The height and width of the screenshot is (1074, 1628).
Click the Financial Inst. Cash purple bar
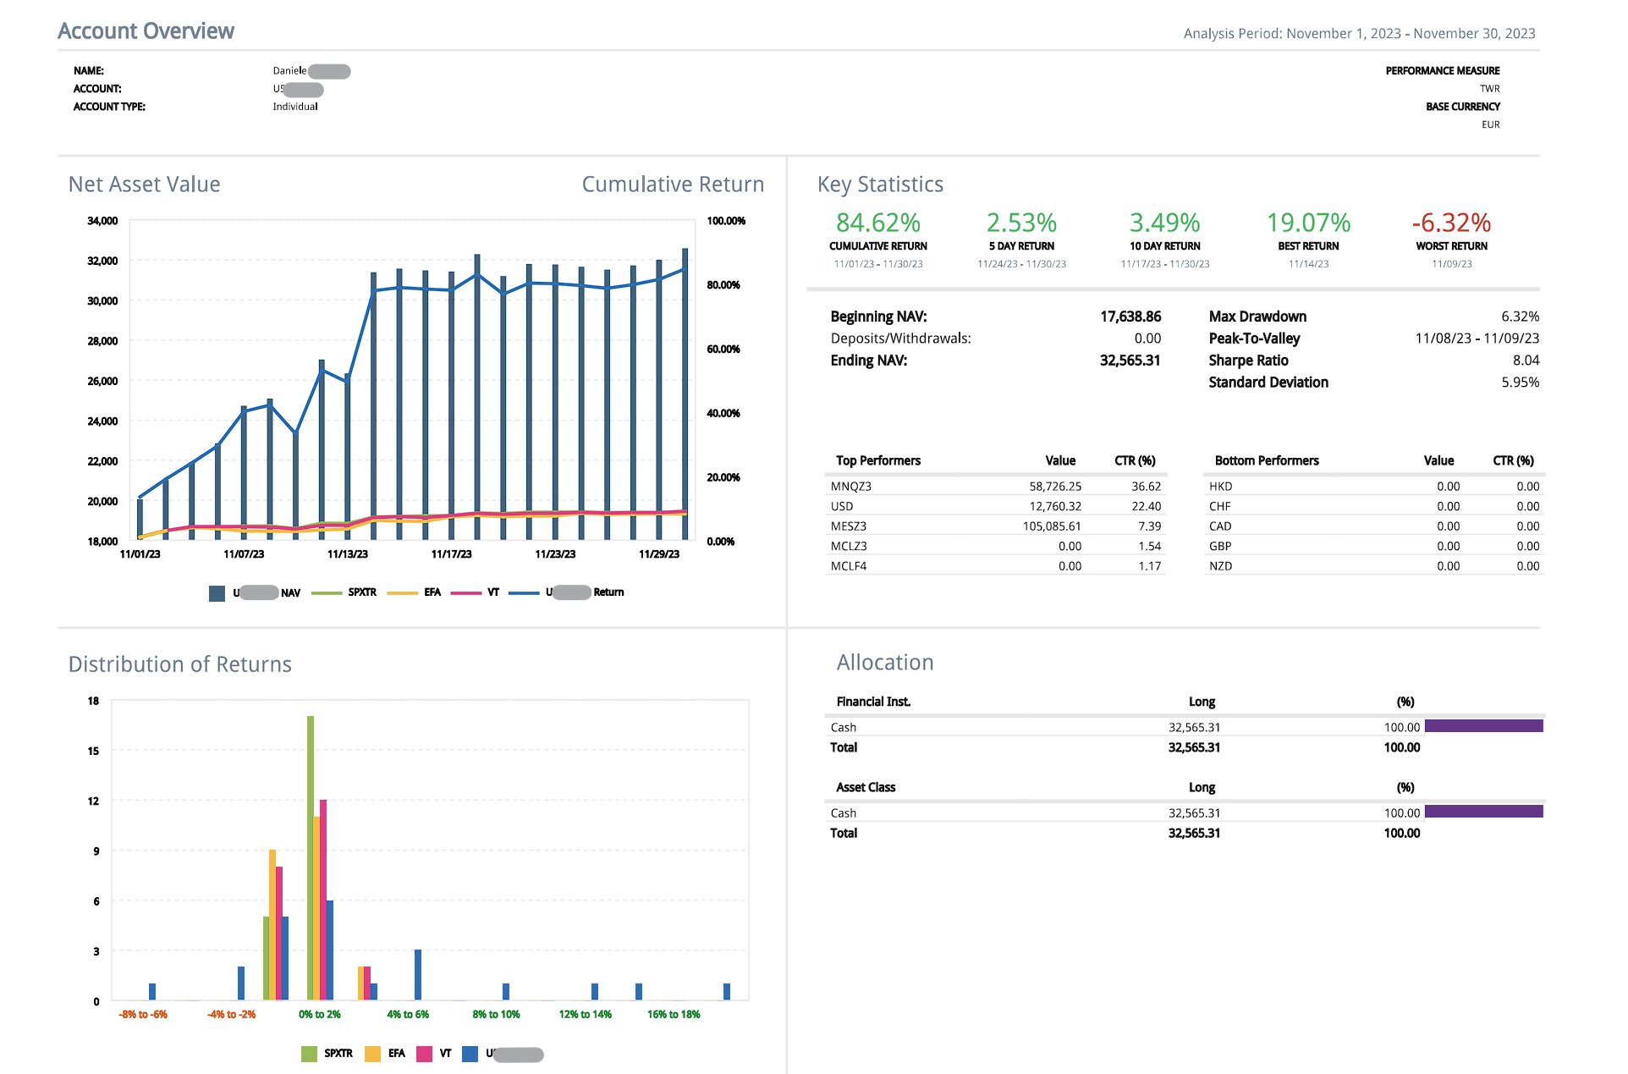[x=1483, y=726]
